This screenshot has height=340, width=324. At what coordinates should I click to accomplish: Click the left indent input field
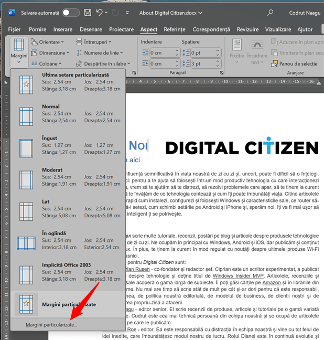pyautogui.click(x=163, y=52)
